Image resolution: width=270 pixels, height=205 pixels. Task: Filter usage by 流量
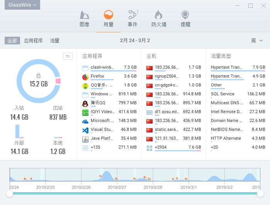54,41
